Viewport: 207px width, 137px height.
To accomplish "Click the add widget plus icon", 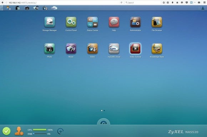I will pyautogui.click(x=60, y=131).
